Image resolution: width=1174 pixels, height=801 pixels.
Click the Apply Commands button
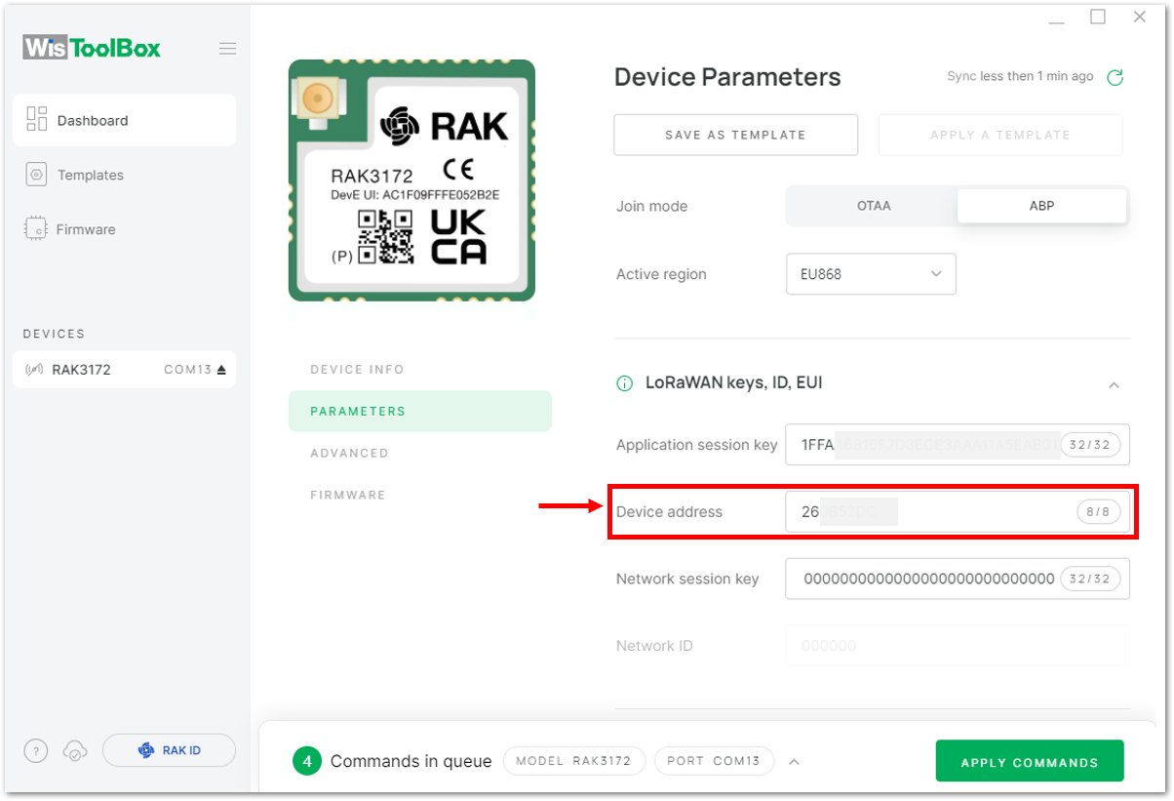pos(1030,762)
